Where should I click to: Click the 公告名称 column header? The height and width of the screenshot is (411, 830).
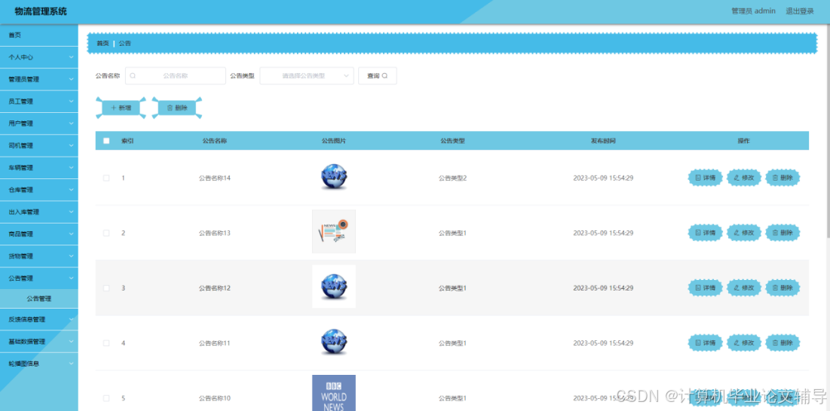(214, 141)
